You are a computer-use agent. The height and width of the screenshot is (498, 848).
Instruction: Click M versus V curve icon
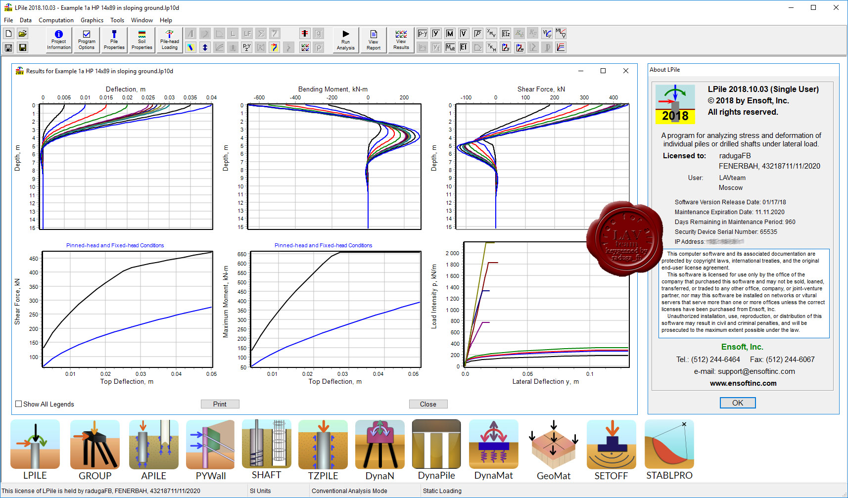561,34
